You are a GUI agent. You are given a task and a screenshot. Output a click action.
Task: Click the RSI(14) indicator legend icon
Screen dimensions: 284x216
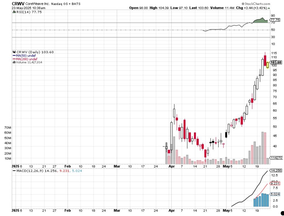(14, 12)
